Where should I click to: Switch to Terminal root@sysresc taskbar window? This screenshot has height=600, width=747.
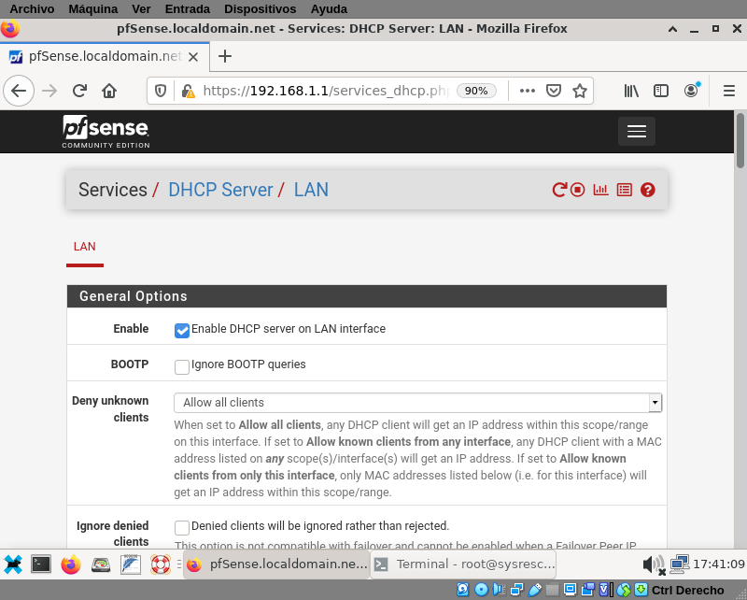(x=463, y=564)
